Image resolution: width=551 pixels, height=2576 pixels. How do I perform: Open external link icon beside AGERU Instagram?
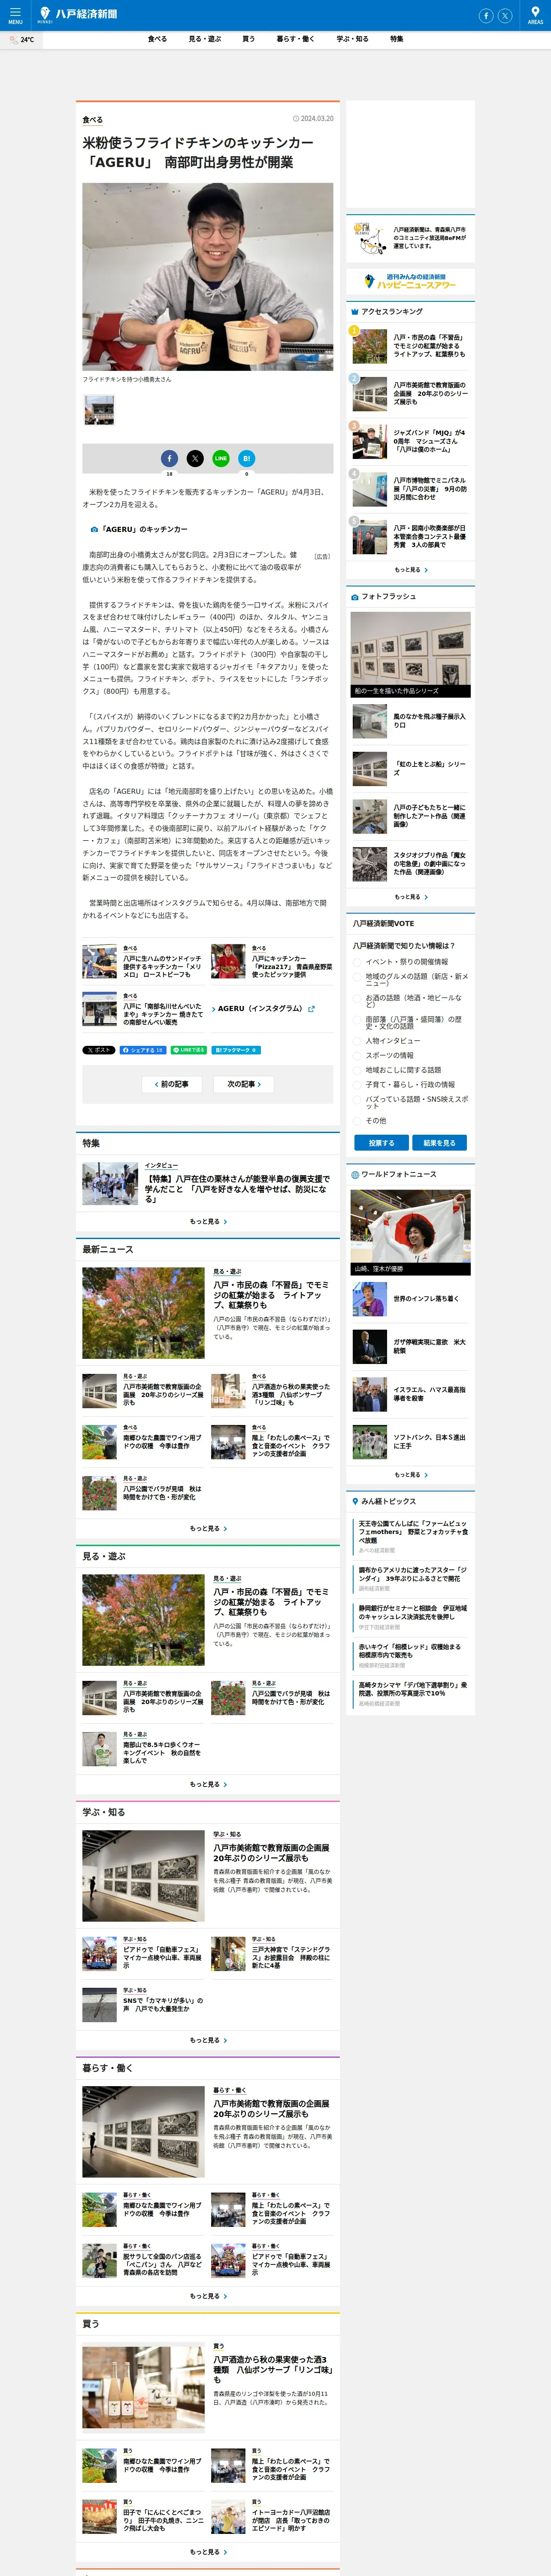tap(311, 1009)
